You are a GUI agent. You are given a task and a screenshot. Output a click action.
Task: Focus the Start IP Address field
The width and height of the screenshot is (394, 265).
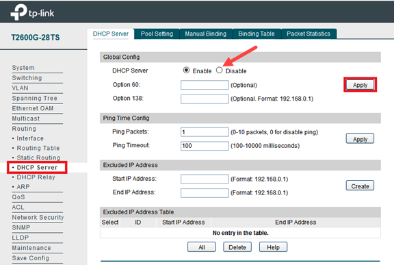205,179
